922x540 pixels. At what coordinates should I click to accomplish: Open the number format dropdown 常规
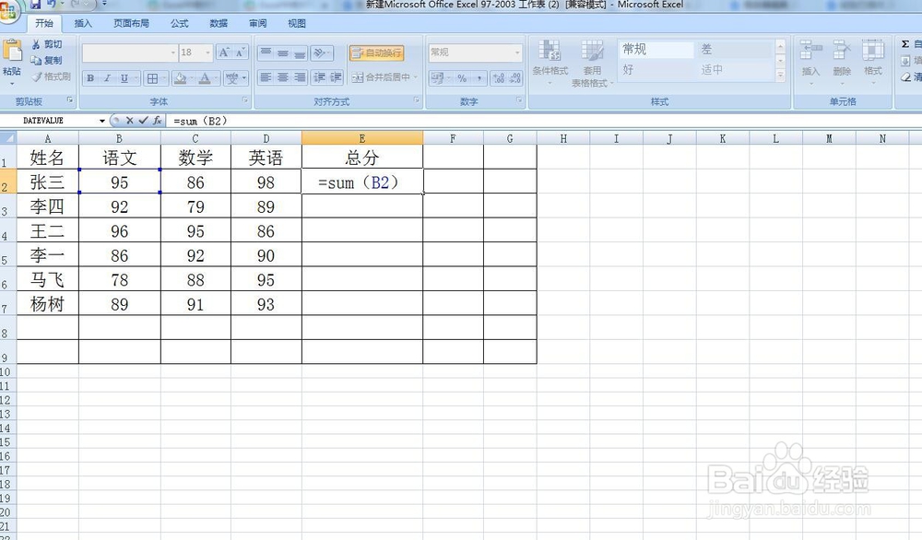pos(517,53)
